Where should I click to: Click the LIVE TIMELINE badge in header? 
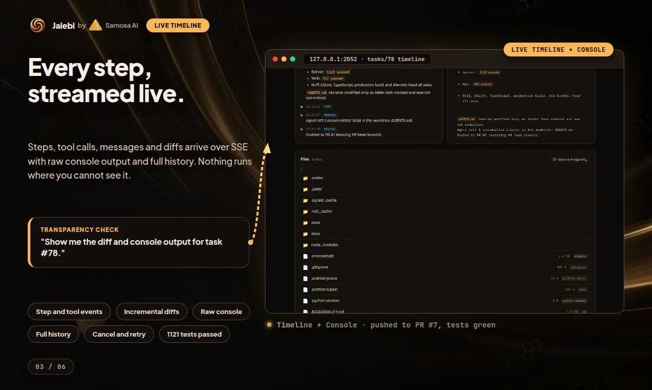pos(178,25)
